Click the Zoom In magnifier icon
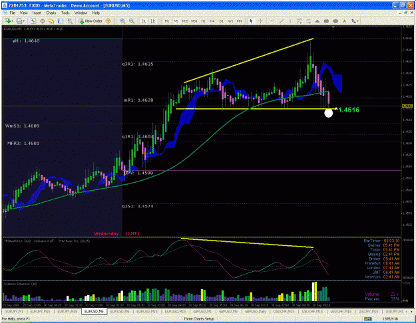 (122, 21)
